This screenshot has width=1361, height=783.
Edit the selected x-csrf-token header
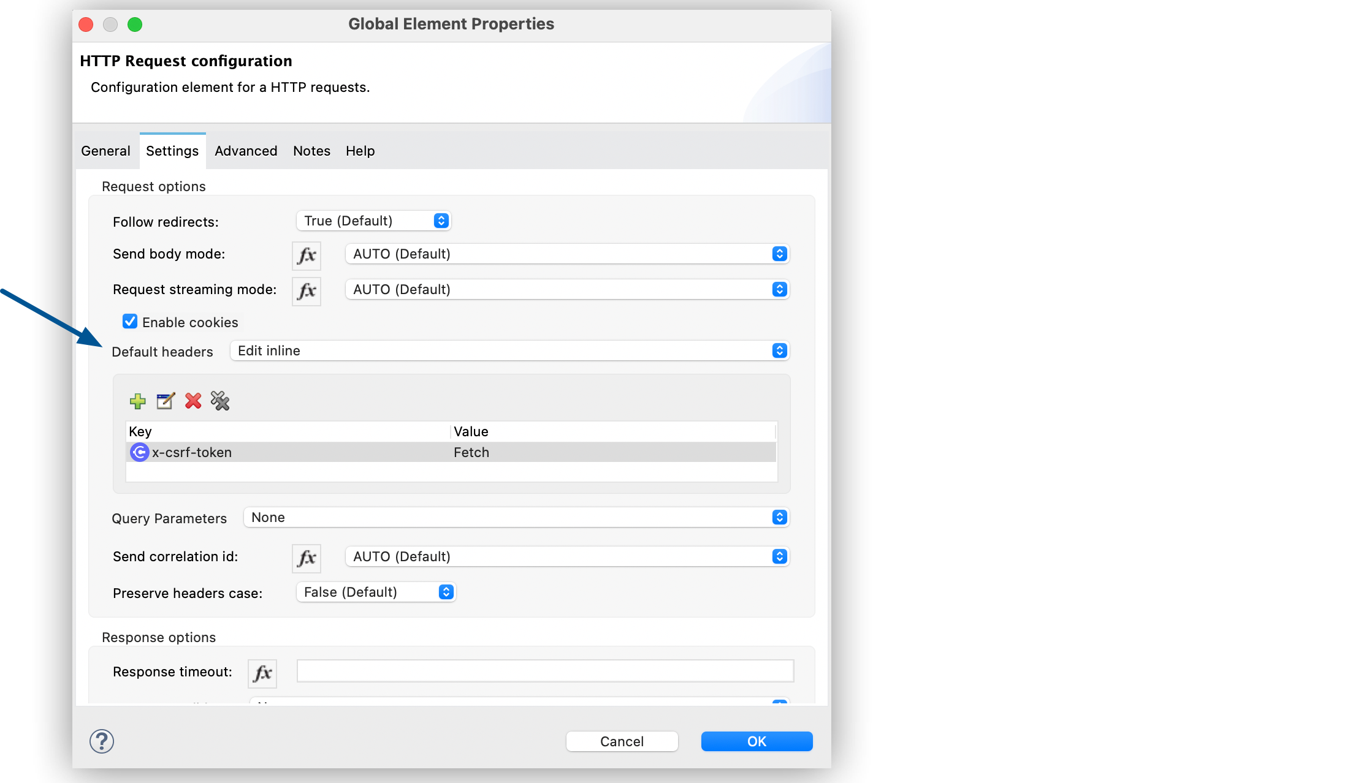point(165,401)
